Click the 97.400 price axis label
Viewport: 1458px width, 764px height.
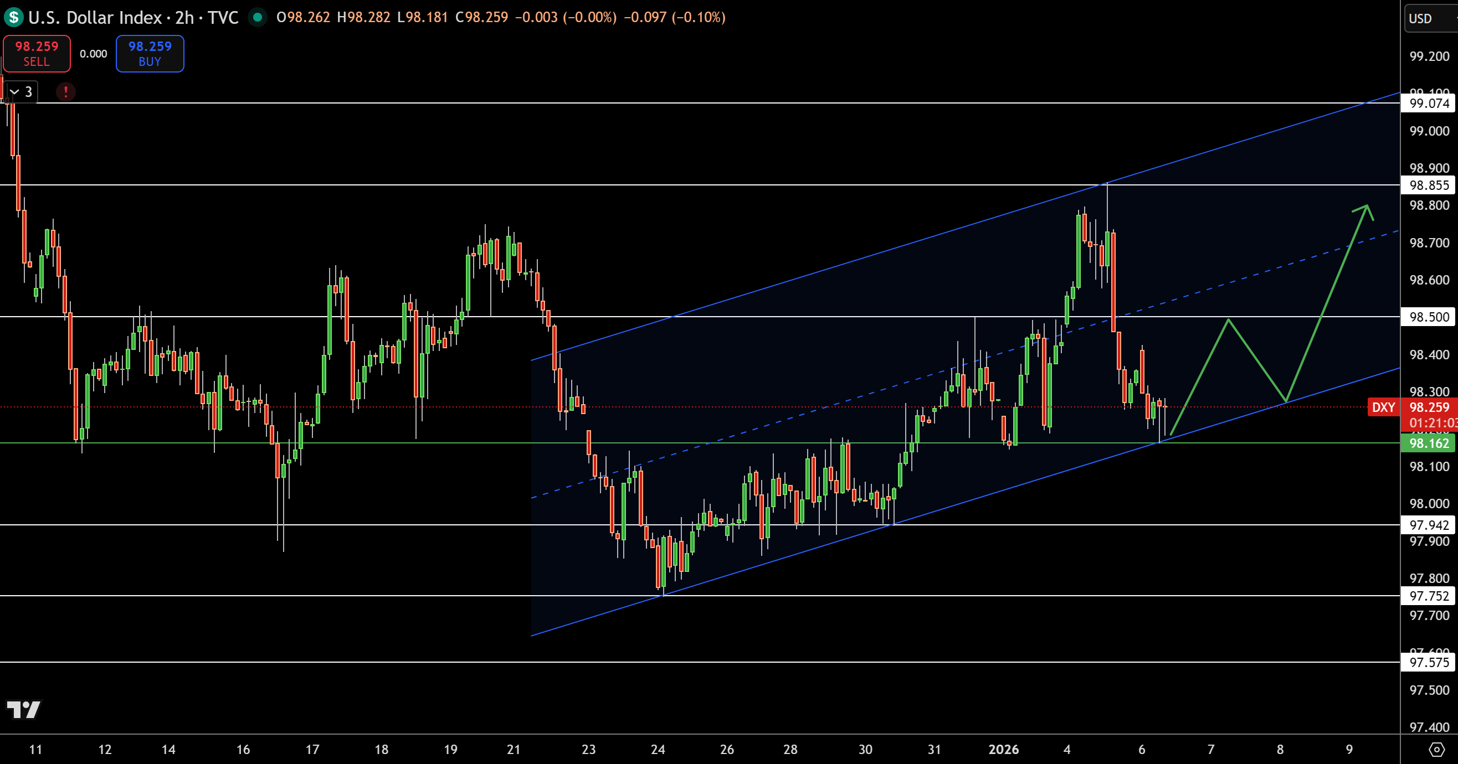click(1429, 727)
